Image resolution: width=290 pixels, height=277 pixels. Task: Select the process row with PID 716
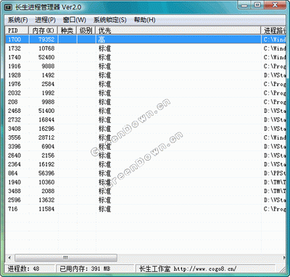[145, 209]
